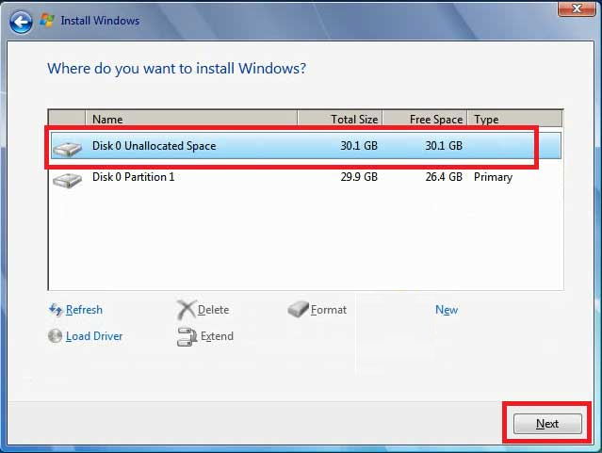Image resolution: width=602 pixels, height=453 pixels.
Task: Click the Refresh arrows icon
Action: (55, 310)
